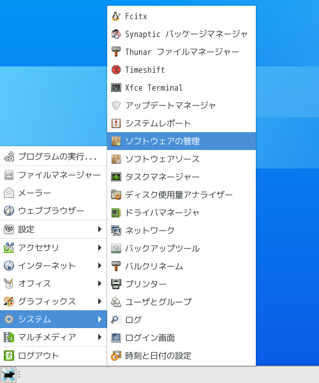The width and height of the screenshot is (319, 383).
Task: Click the ソフトウェアソース icon
Action: tap(116, 159)
